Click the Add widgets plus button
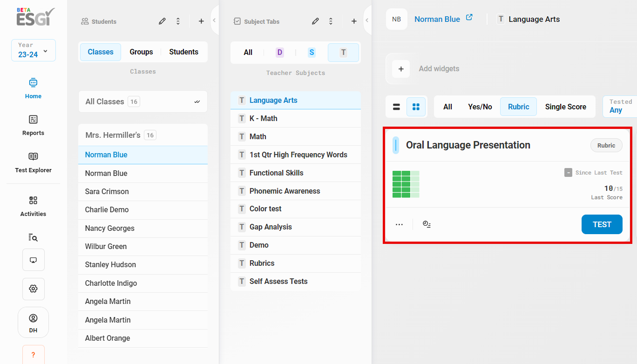 click(401, 69)
